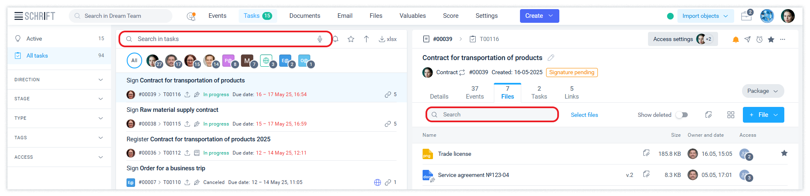
Task: Click the Select files link
Action: [584, 115]
